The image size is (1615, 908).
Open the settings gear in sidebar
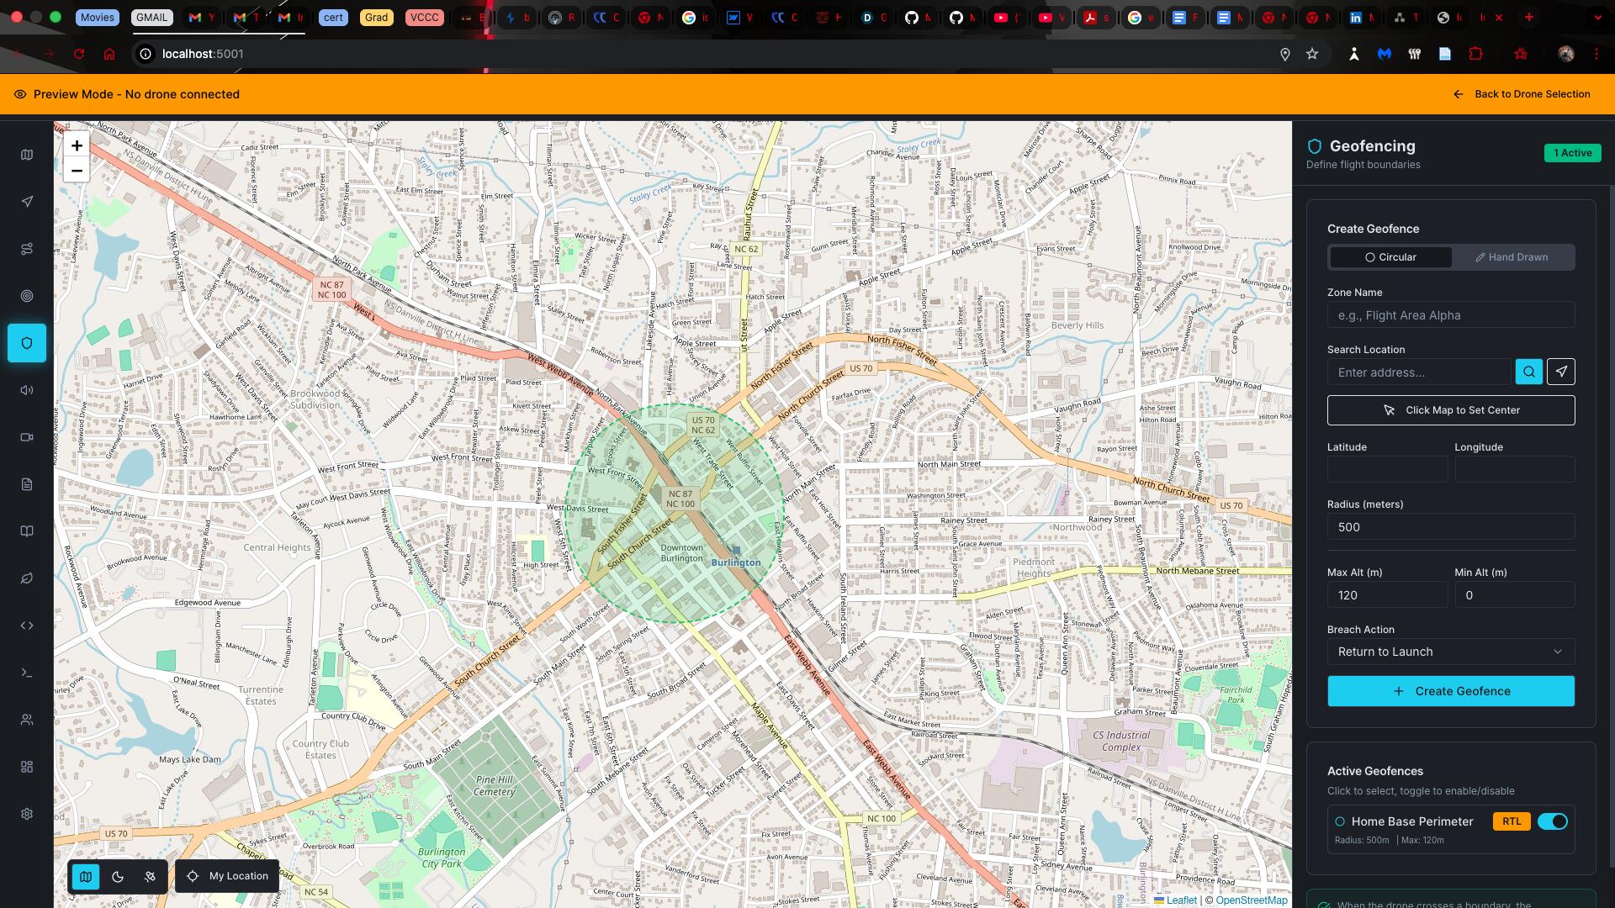click(x=26, y=813)
